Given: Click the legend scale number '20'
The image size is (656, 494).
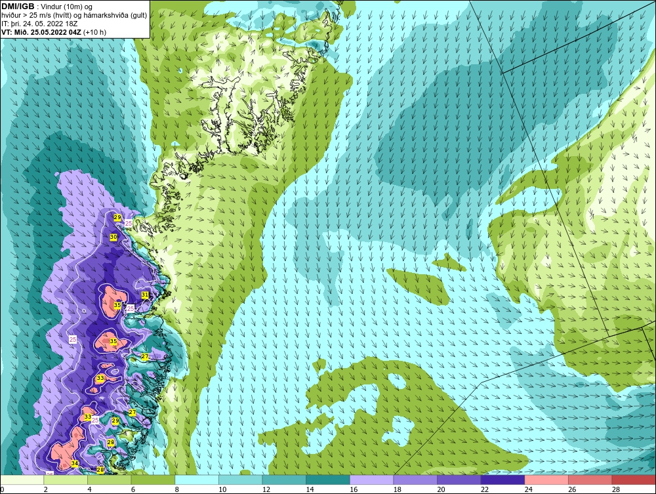Looking at the screenshot, I should 441,489.
